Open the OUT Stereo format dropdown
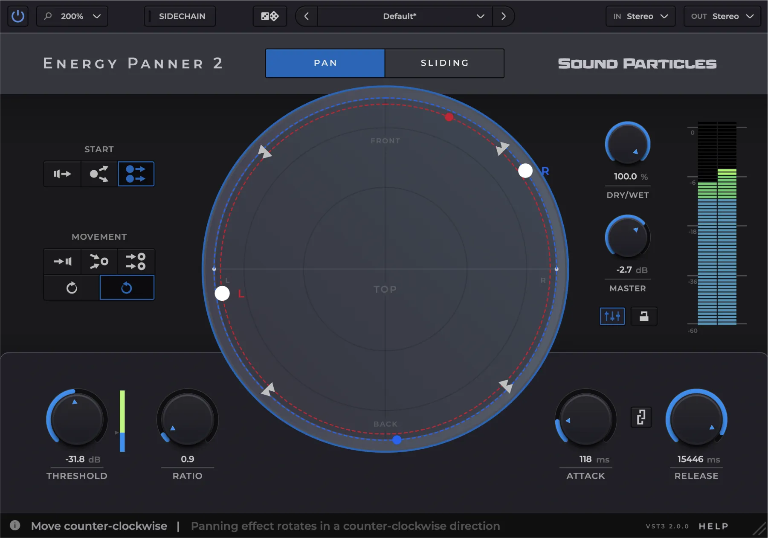Screen dimensions: 768x538 click(722, 16)
